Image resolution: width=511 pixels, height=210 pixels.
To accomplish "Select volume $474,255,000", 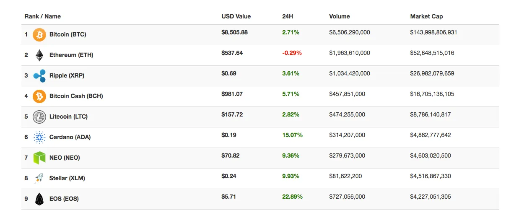I will coord(347,114).
